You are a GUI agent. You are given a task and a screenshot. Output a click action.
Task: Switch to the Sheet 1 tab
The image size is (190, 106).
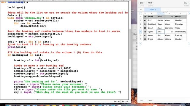153,10
